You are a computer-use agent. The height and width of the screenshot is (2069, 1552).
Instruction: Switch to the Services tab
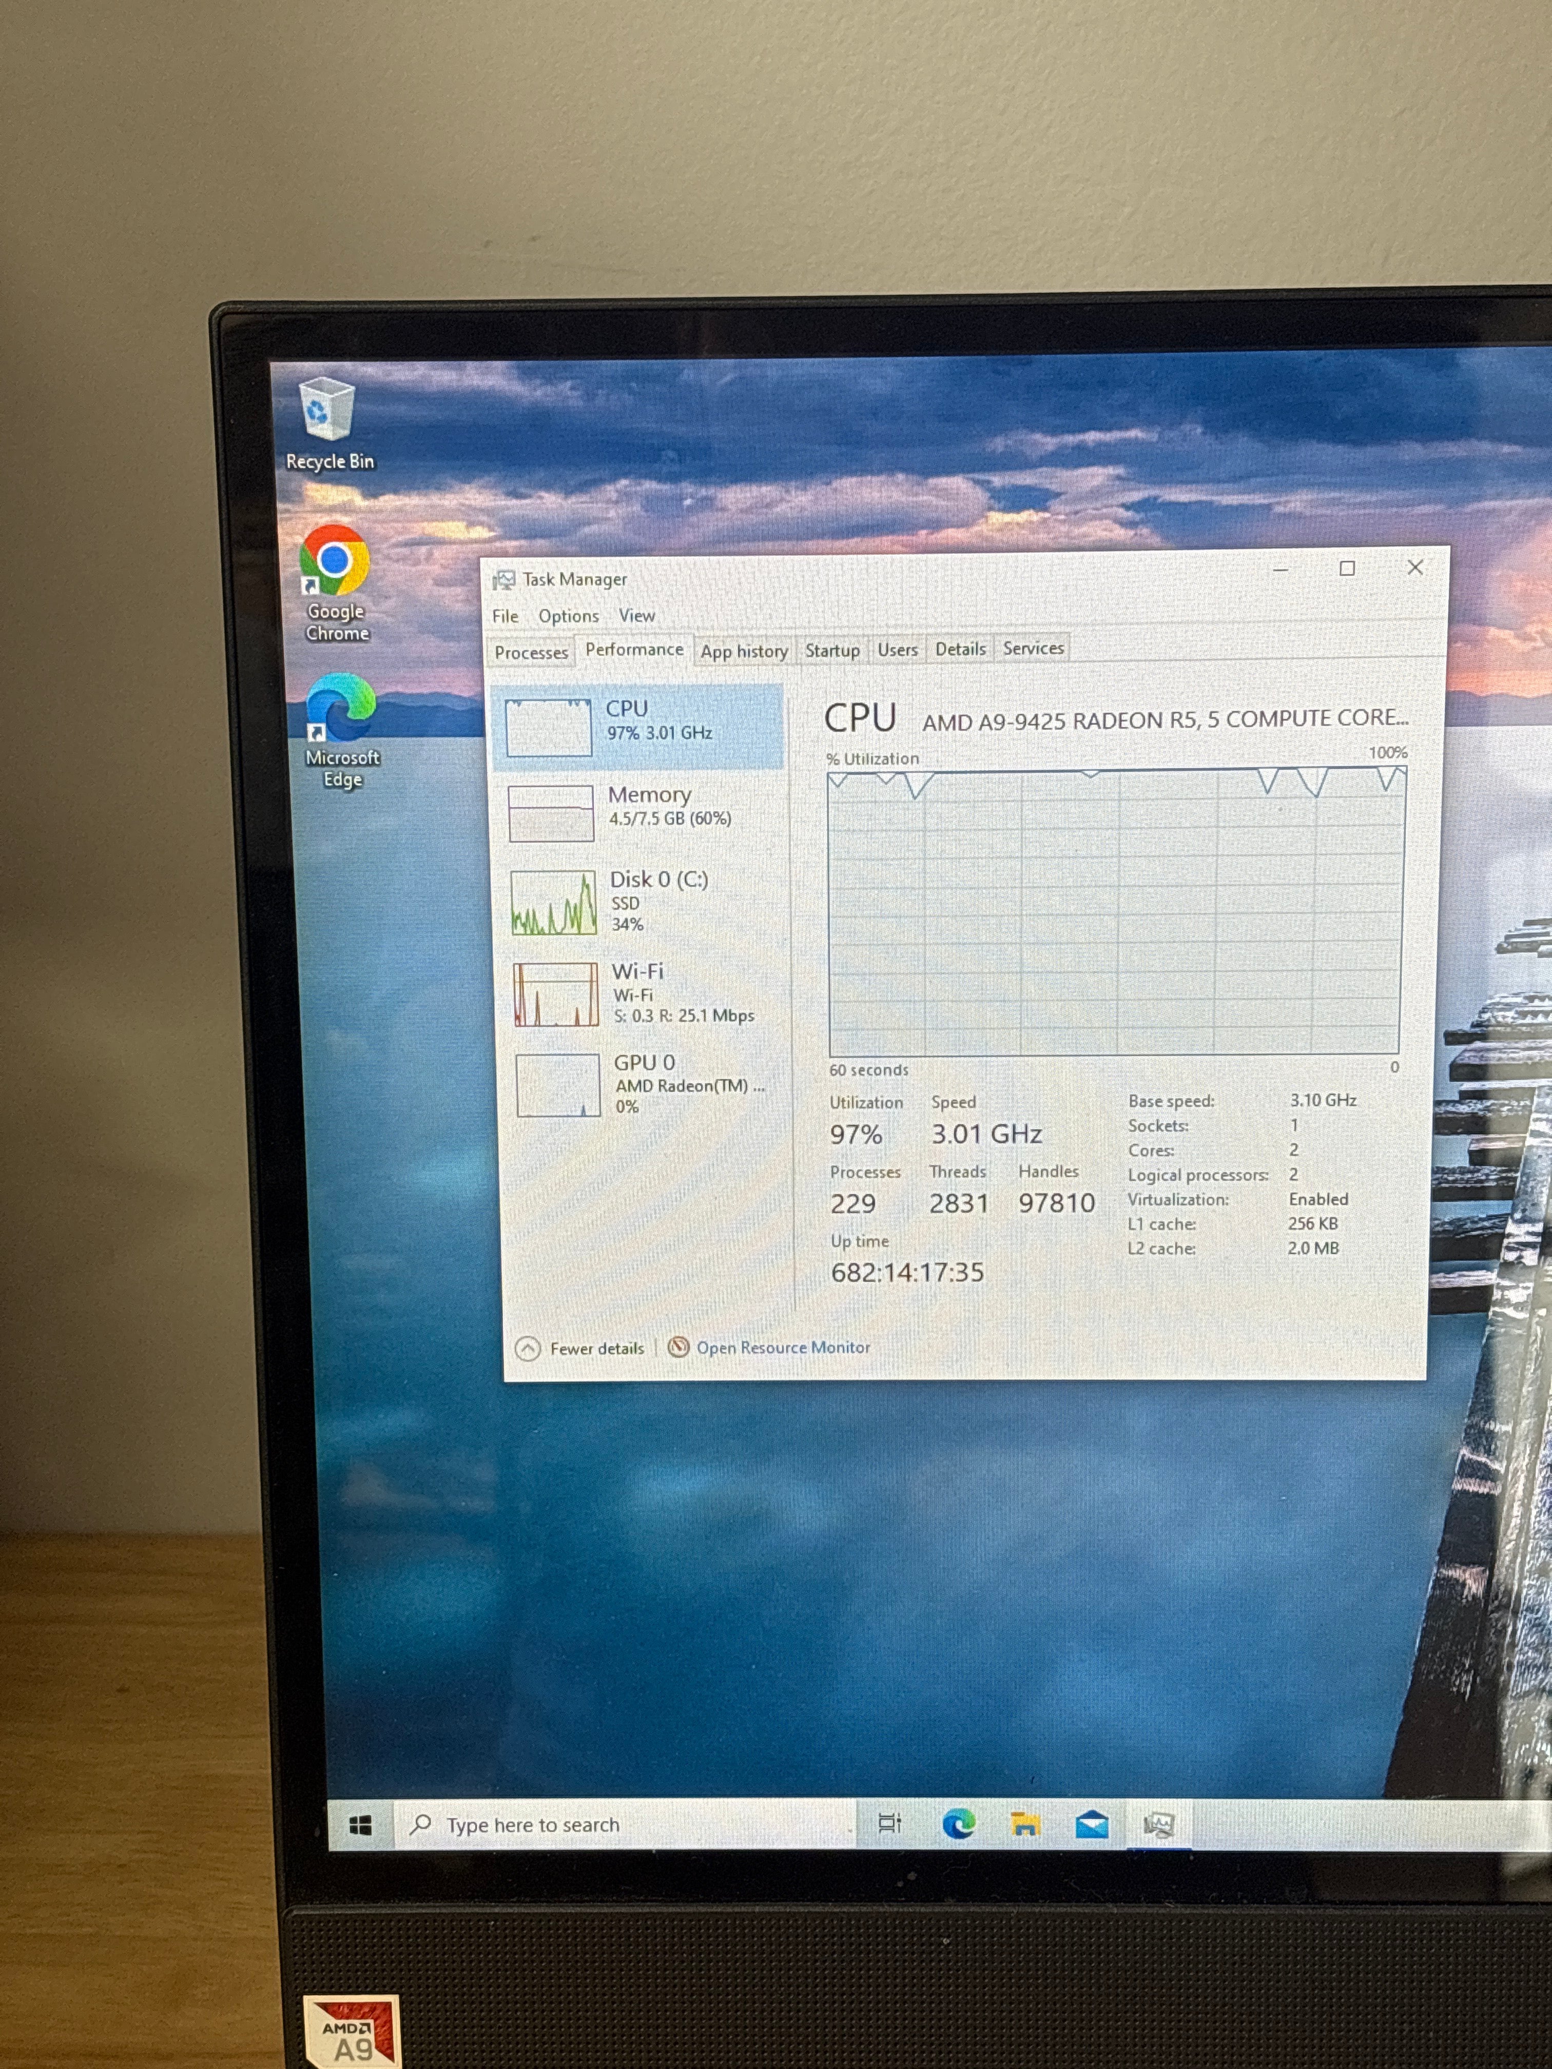[x=1033, y=647]
